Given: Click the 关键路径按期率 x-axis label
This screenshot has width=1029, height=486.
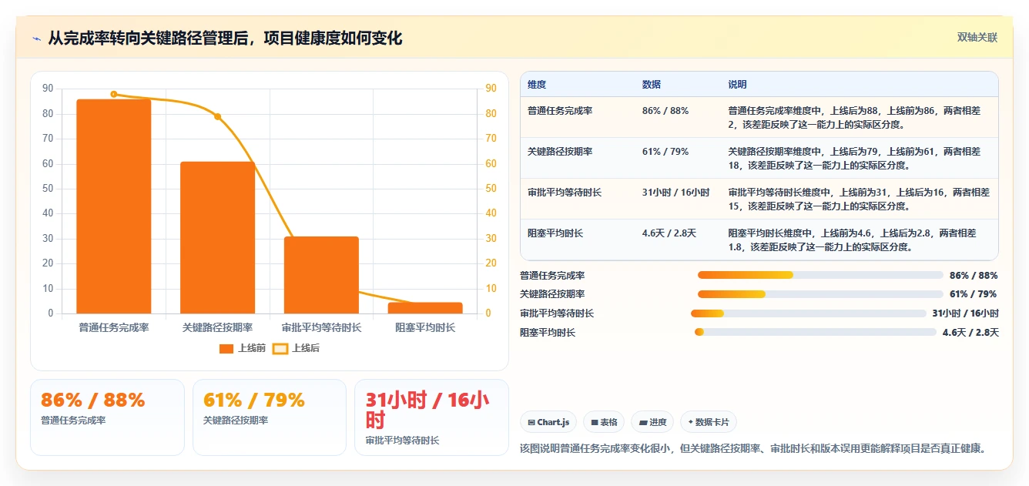Looking at the screenshot, I should coord(217,327).
